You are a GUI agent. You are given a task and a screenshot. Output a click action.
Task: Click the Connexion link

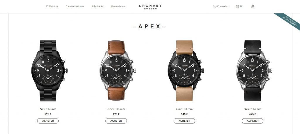pyautogui.click(x=223, y=6)
